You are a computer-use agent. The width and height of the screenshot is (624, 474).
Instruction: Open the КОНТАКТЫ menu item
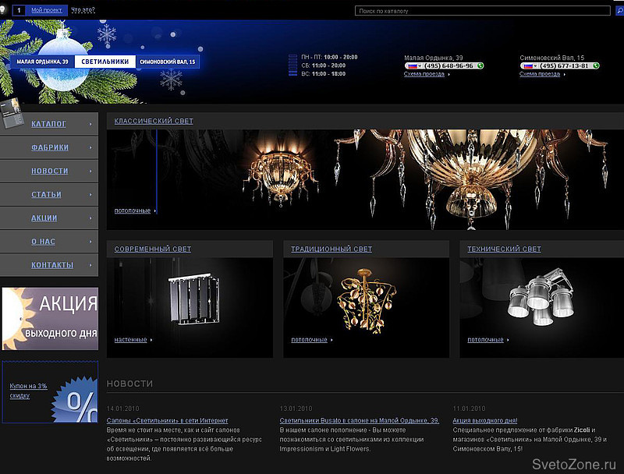[52, 265]
